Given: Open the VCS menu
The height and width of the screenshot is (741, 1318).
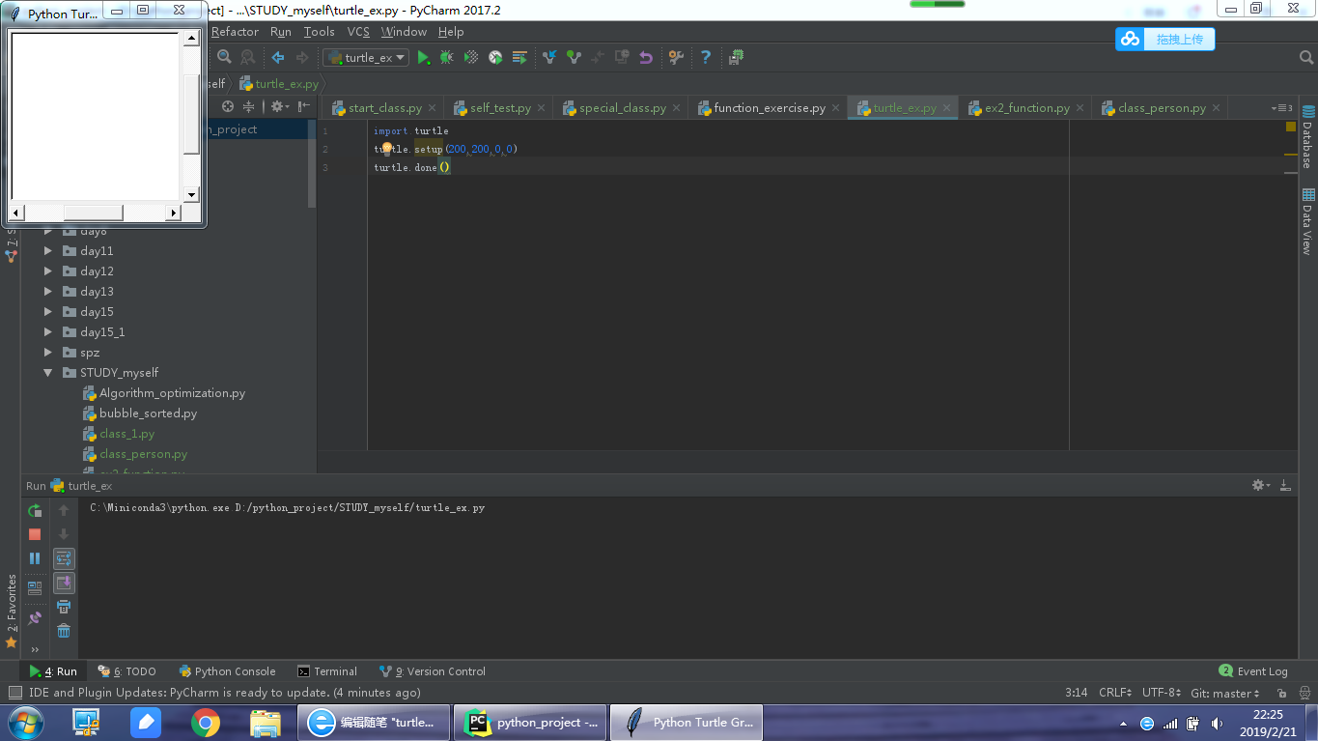Looking at the screenshot, I should (x=358, y=32).
